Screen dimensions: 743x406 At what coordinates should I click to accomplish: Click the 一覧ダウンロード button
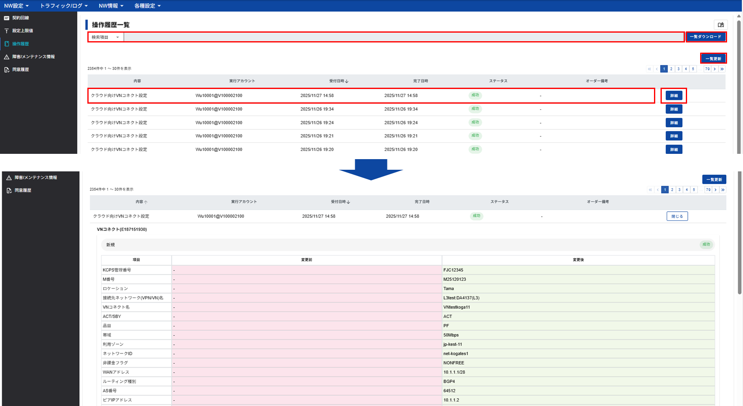point(705,37)
